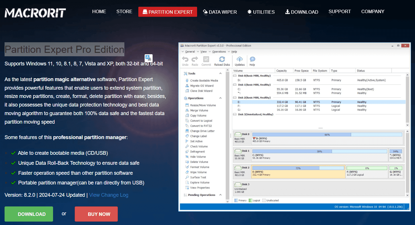Choose Resize/Move Volume operation
The image size is (415, 225).
tap(201, 105)
